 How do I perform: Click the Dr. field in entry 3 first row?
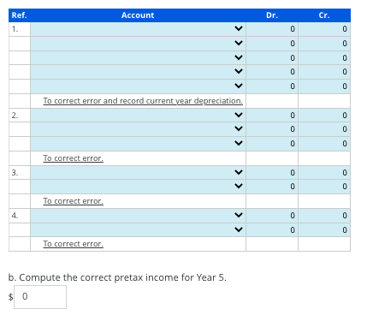coord(272,173)
